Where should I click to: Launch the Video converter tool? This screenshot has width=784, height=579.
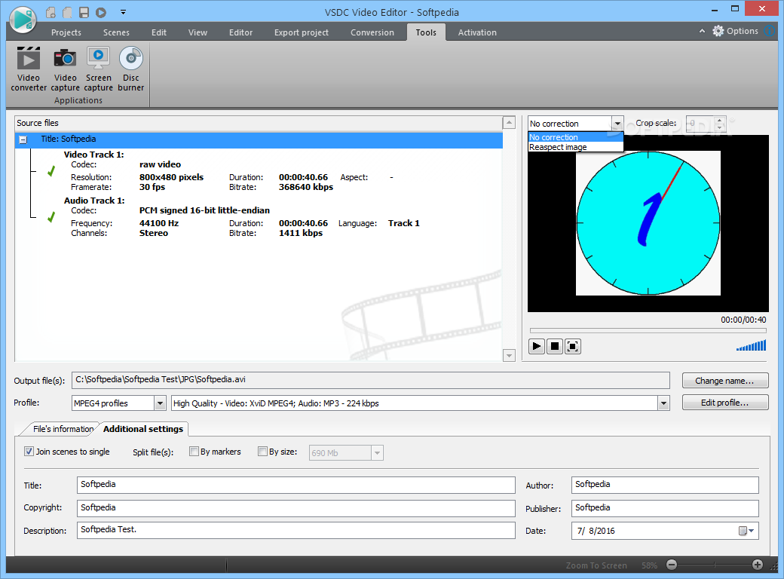click(29, 69)
